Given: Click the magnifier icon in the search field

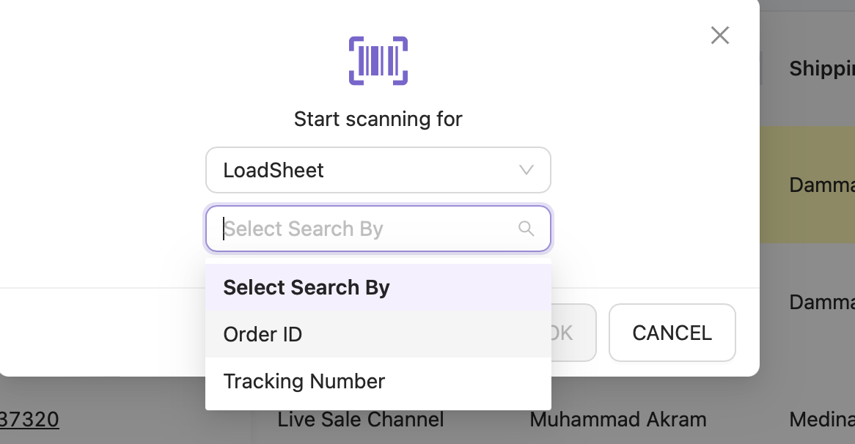Looking at the screenshot, I should coord(526,229).
